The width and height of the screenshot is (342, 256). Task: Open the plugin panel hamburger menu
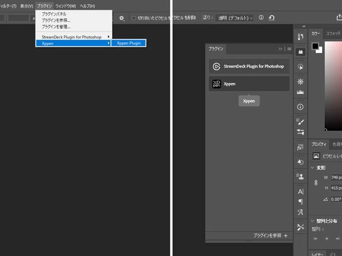pyautogui.click(x=289, y=49)
